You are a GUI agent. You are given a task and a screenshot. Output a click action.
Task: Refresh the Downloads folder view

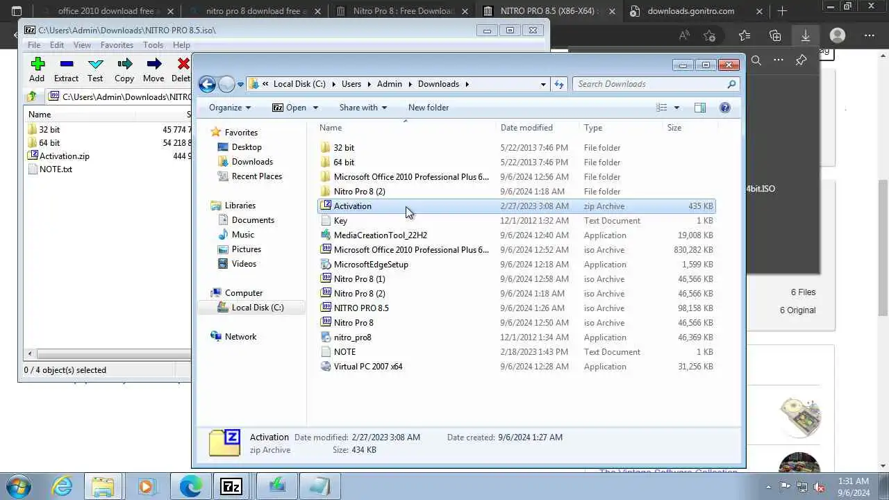559,84
